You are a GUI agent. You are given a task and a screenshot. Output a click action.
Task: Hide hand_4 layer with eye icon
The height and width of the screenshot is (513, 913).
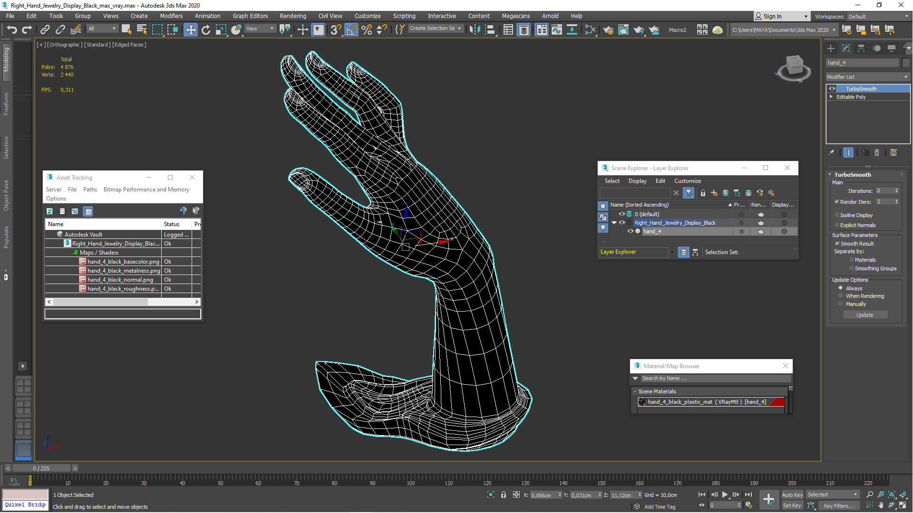(631, 231)
